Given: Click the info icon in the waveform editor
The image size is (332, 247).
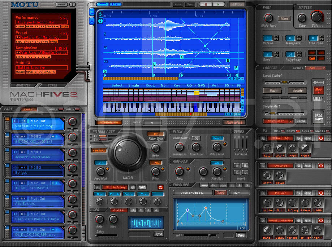Looking at the screenshot, I should [x=100, y=21].
